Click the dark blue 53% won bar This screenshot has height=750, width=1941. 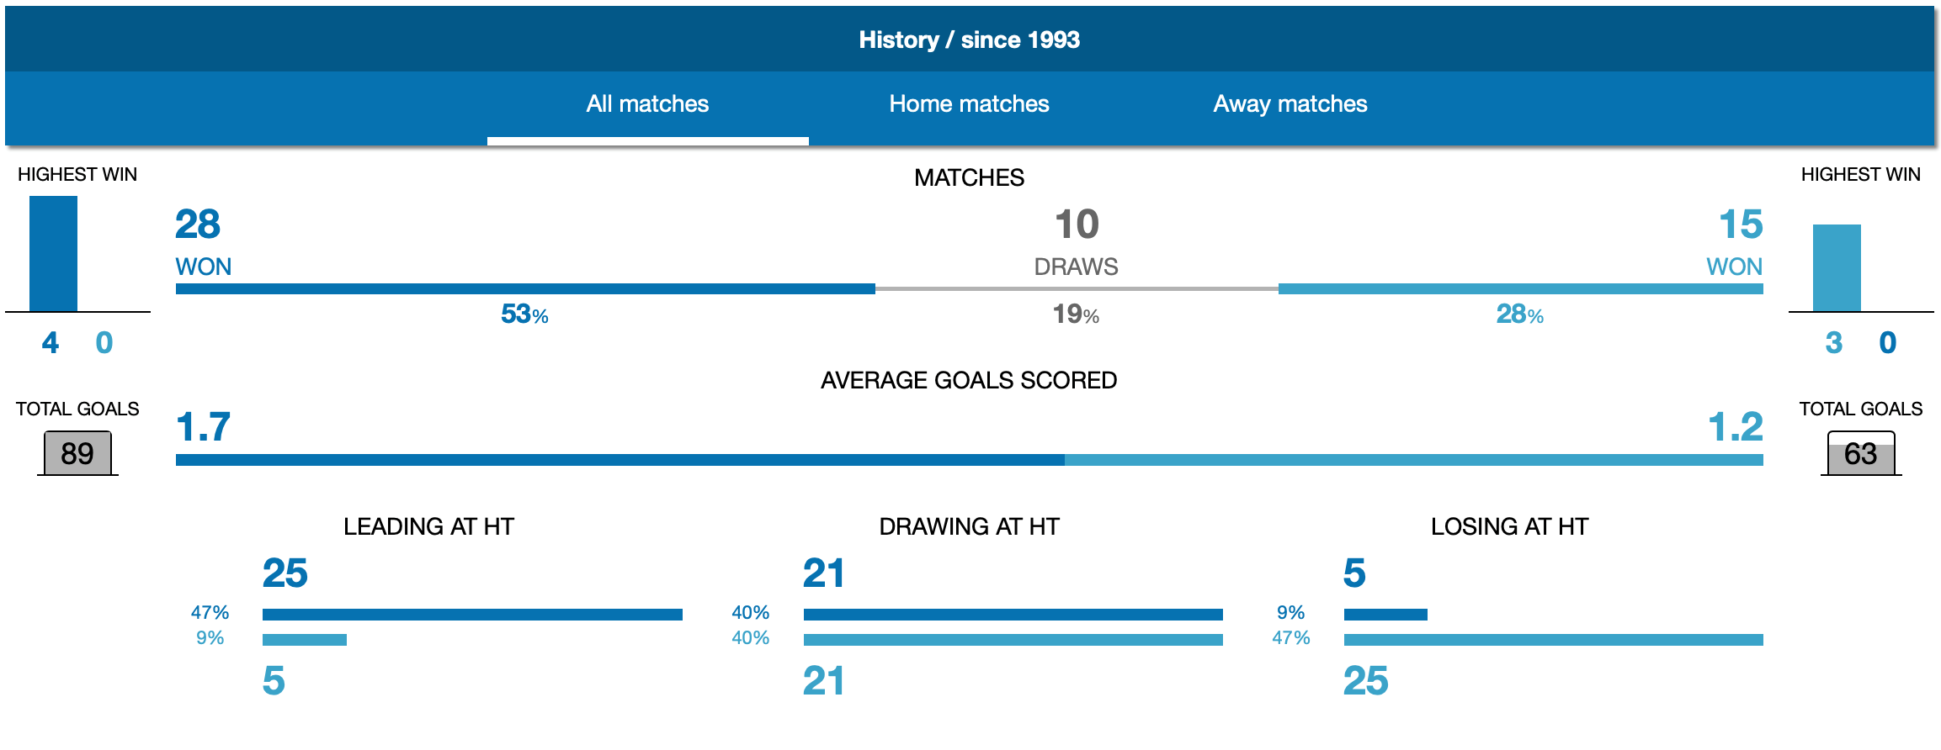[525, 288]
